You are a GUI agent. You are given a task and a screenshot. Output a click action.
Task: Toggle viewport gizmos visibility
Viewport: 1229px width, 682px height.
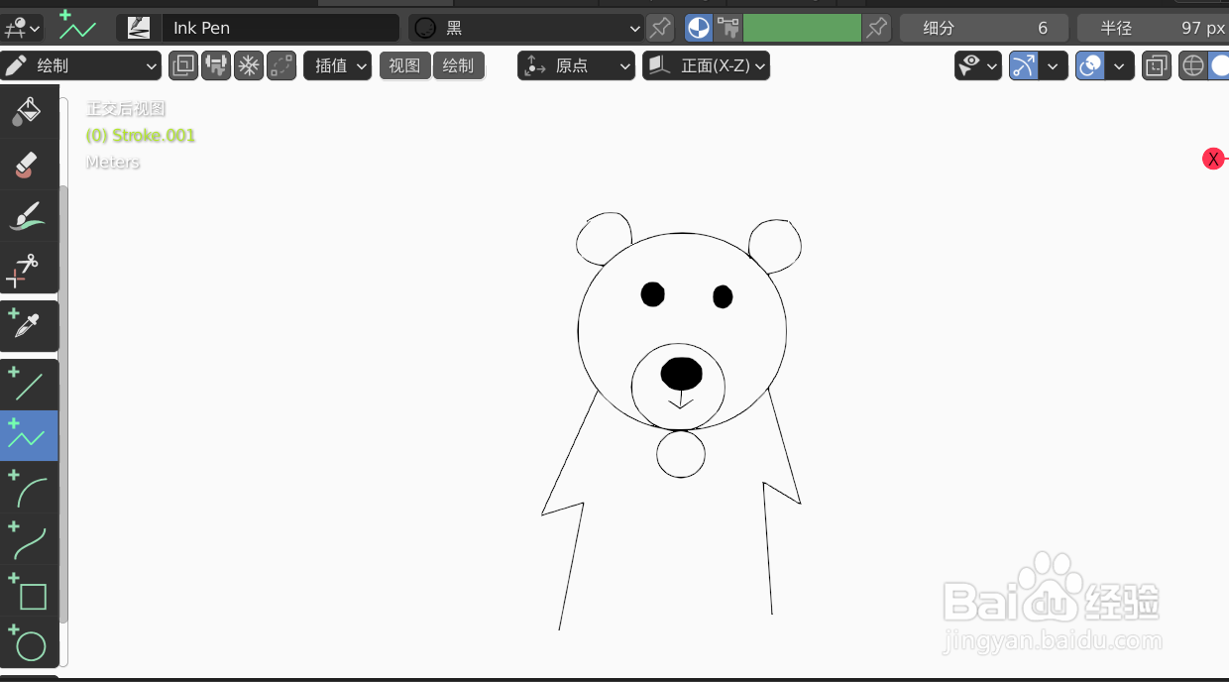tap(1024, 66)
